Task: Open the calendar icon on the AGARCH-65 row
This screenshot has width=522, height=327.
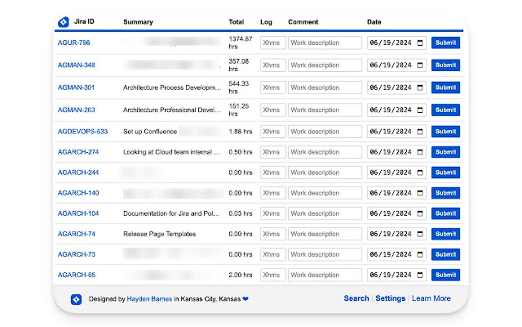Action: point(420,275)
